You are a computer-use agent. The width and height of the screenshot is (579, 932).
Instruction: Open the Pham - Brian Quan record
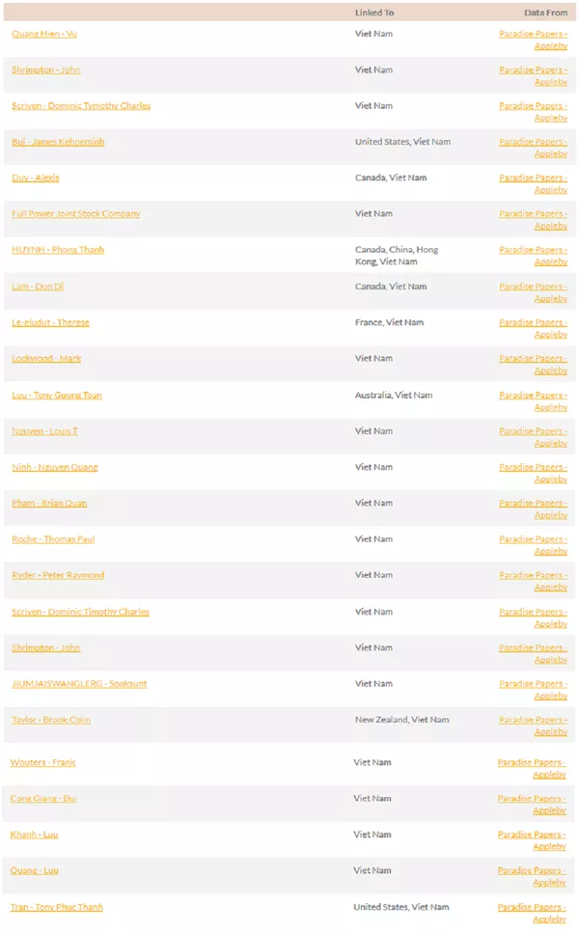coord(49,504)
